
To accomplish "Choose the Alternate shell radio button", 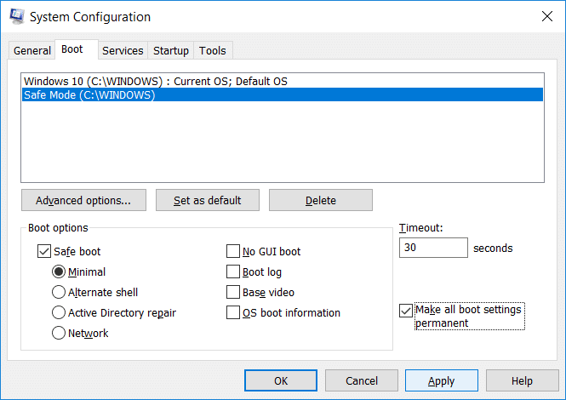I will coord(59,293).
